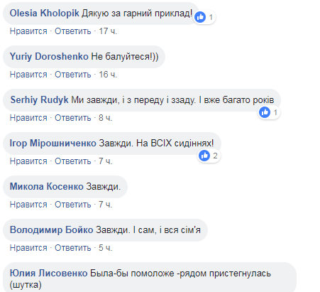Click like reaction icon on Olesia Kholopik's comment
The width and height of the screenshot is (320, 292).
200,17
